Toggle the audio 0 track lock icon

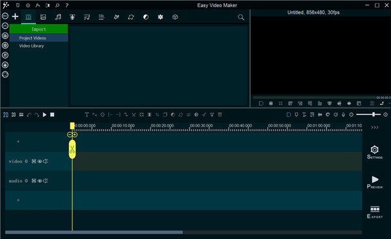tap(34, 180)
